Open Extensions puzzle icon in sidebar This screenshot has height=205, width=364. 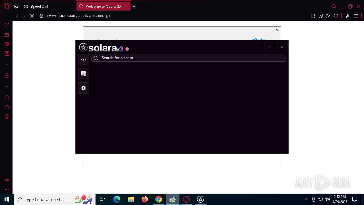(7, 107)
